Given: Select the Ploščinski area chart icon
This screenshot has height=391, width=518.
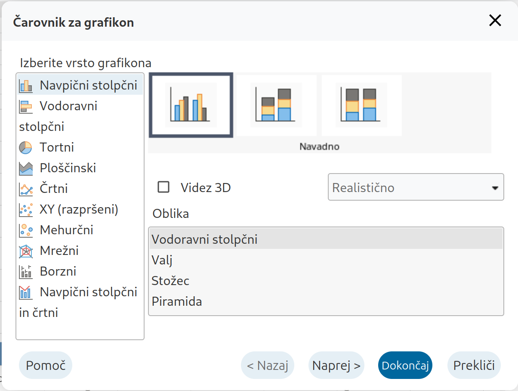Looking at the screenshot, I should click(x=26, y=168).
